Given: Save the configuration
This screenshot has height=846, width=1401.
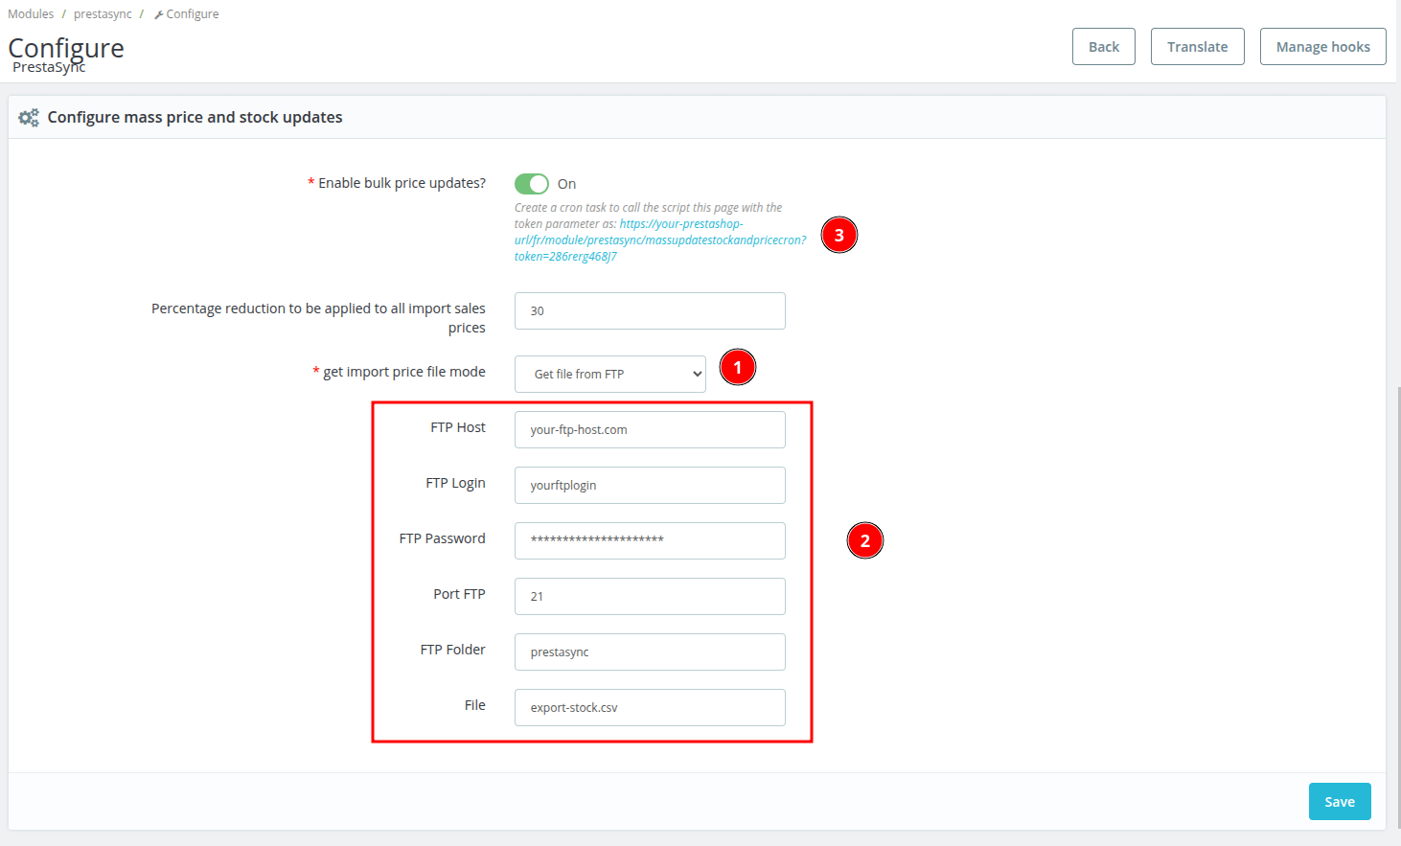Looking at the screenshot, I should [x=1339, y=802].
